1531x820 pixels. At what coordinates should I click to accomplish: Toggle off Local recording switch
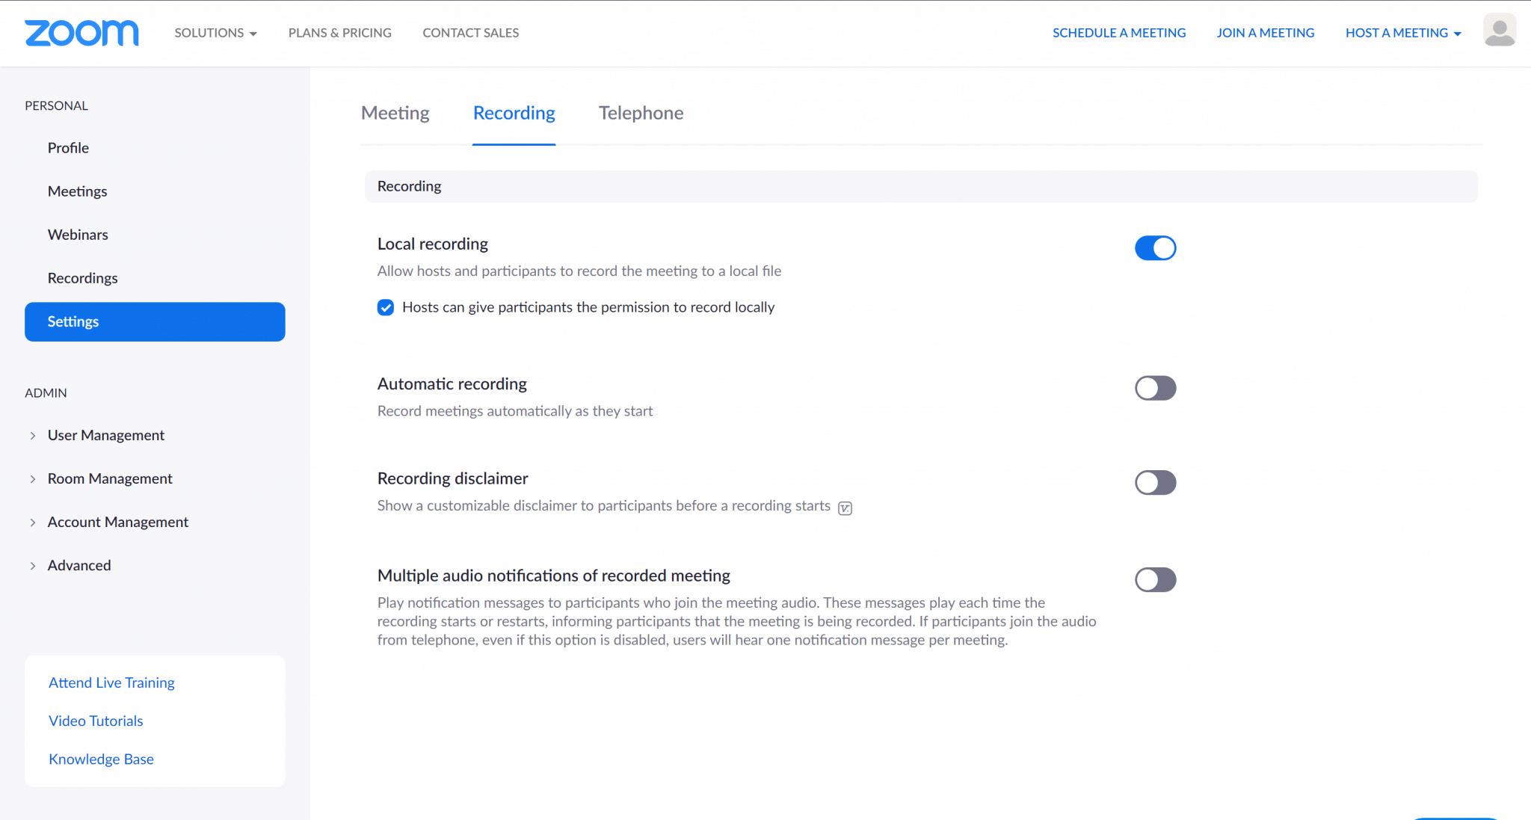tap(1155, 248)
